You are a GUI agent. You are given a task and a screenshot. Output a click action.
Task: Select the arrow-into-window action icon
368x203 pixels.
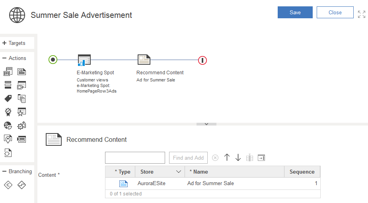click(21, 139)
